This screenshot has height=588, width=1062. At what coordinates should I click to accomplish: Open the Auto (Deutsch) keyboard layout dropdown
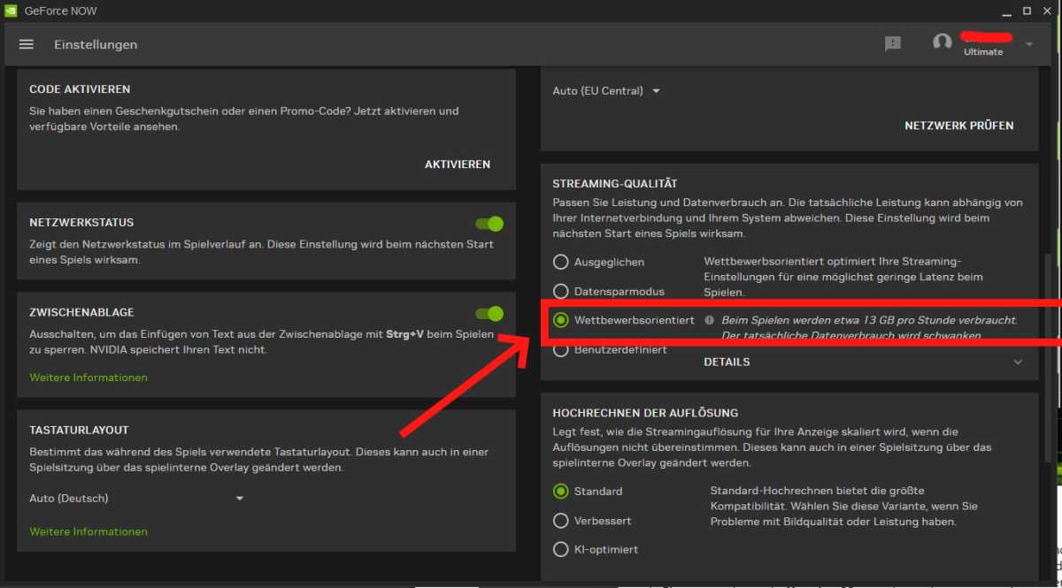[x=136, y=499]
